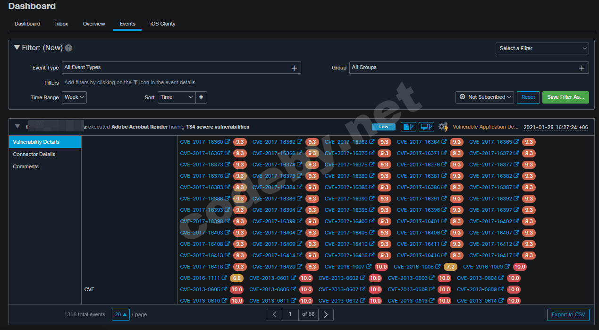
Task: Open the Connector Details section
Action: click(34, 154)
